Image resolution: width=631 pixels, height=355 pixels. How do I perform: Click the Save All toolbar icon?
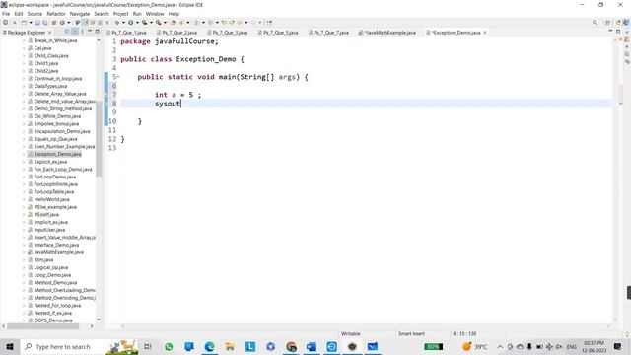[44, 23]
